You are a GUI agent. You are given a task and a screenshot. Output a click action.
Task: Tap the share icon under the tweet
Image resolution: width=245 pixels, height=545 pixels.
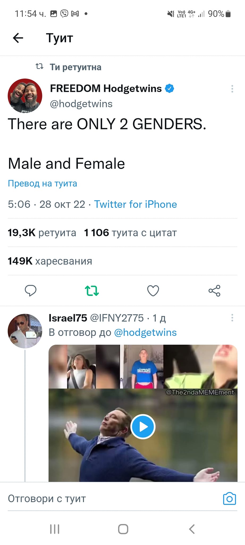[x=214, y=291]
